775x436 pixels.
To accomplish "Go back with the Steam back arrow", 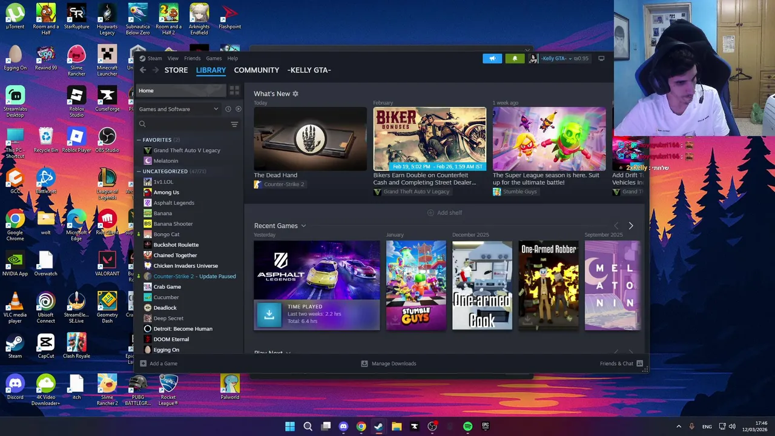I will pyautogui.click(x=143, y=70).
